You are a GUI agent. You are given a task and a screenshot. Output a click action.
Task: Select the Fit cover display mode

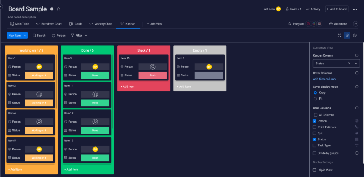pos(315,99)
